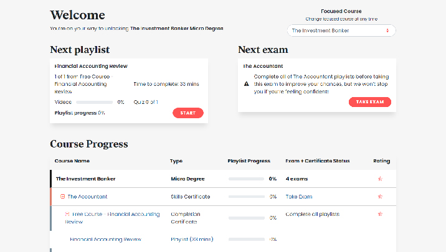Click the Videos progress bar in Next playlist
446x252 pixels.
tap(95, 102)
